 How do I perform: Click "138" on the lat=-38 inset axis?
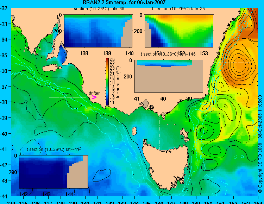click(84, 53)
